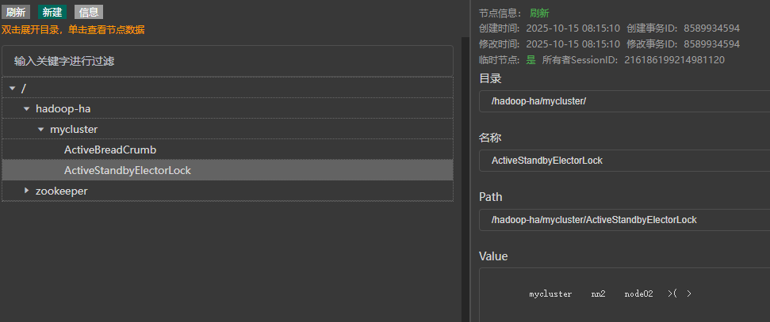
Task: Collapse the hadoop-ha tree arrow
Action: click(26, 108)
